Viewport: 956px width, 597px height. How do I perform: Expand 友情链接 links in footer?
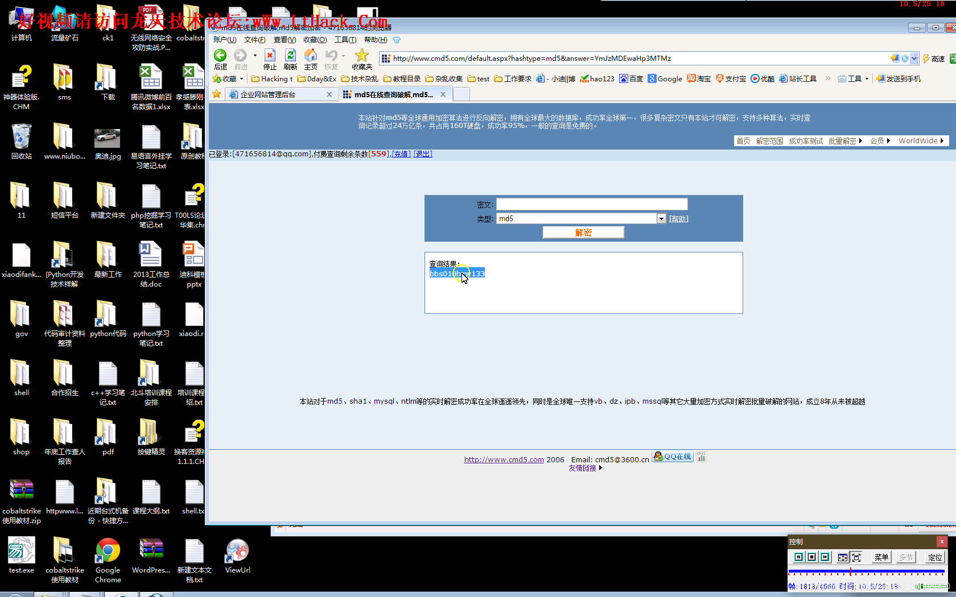(585, 468)
